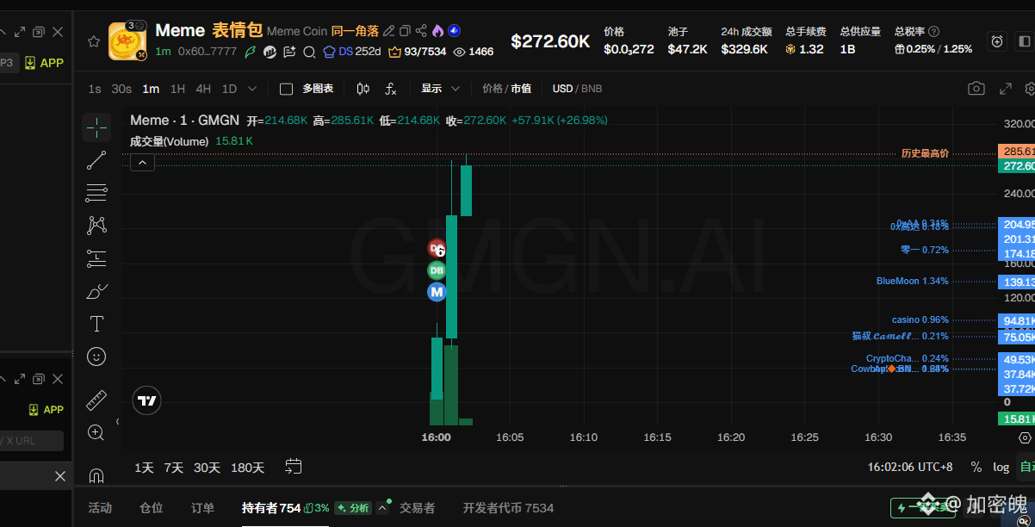The width and height of the screenshot is (1035, 527).
Task: Toggle the log scale
Action: tap(1001, 467)
